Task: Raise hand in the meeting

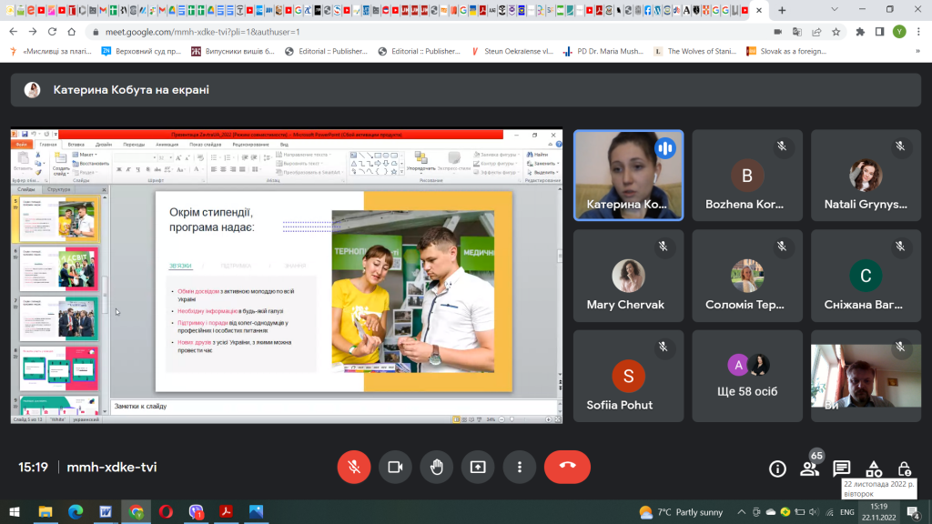Action: click(436, 467)
